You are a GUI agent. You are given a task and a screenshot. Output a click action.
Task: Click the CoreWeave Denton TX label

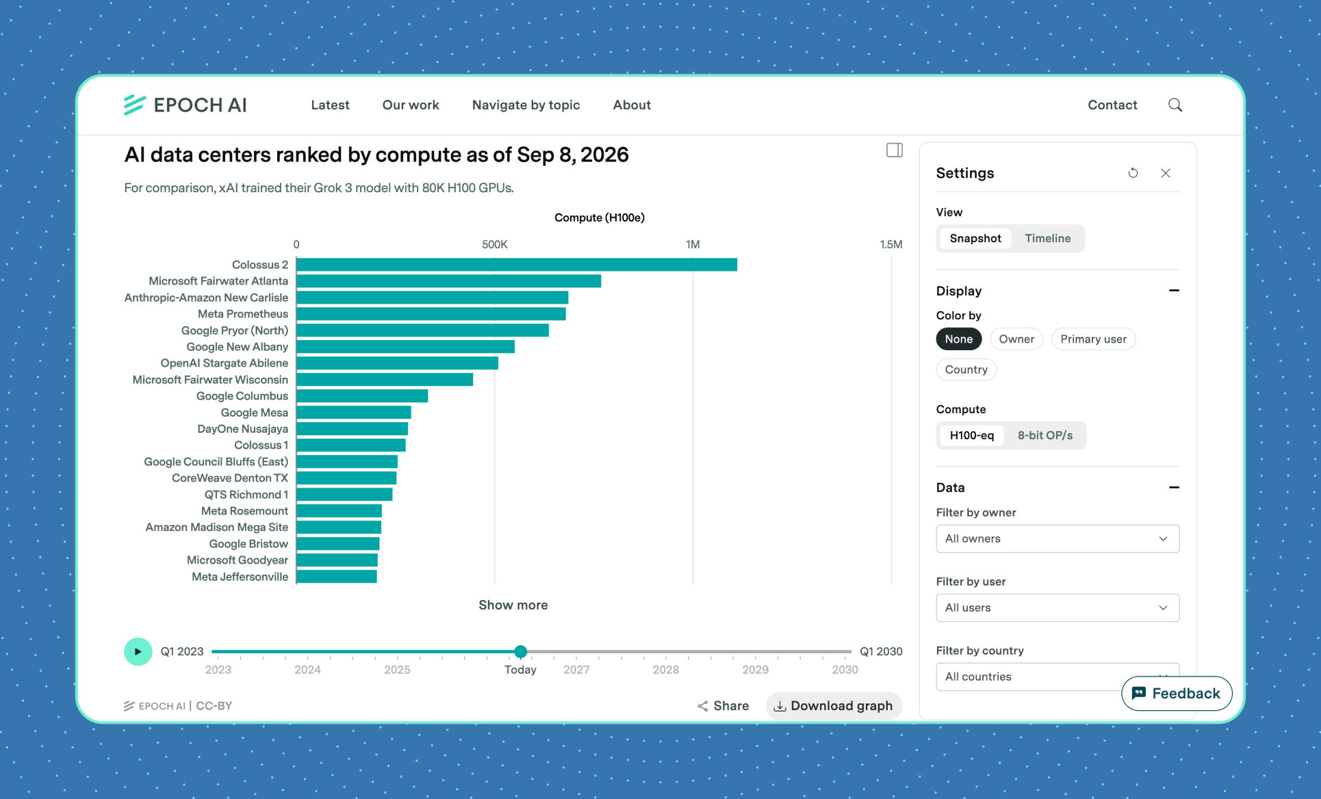(x=230, y=478)
